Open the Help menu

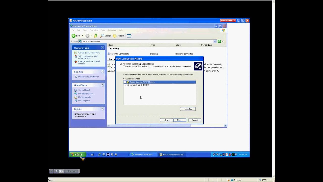[x=121, y=30]
